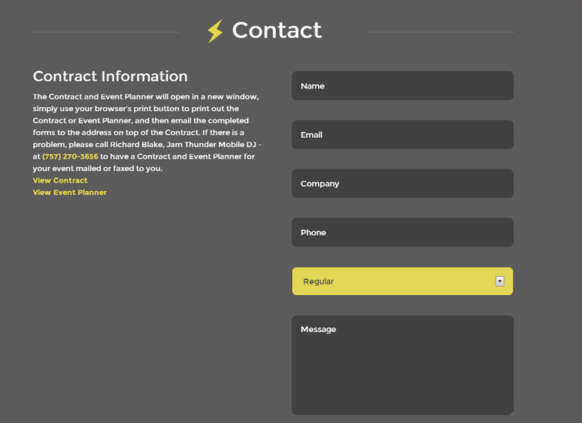
Task: Click the text "Richard Blake, Jam Thunder Mobile DJ"
Action: [182, 144]
